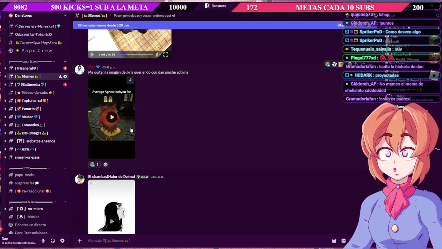Open Meli's avatar profile
442x249 pixels.
pos(80,70)
